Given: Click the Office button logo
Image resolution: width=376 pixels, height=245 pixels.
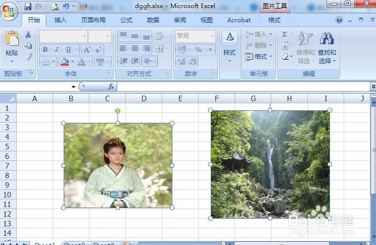Looking at the screenshot, I should (9, 11).
